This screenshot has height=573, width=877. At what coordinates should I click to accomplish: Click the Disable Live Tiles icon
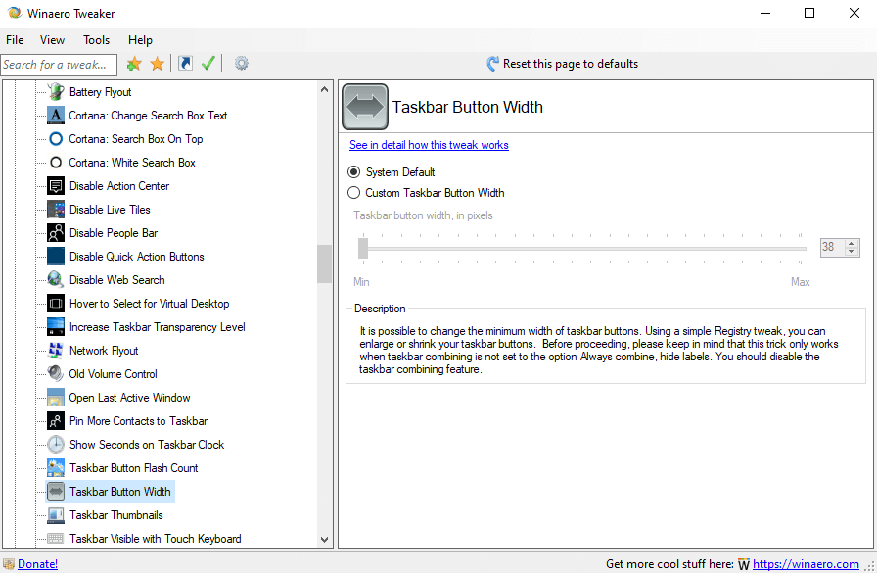[56, 210]
